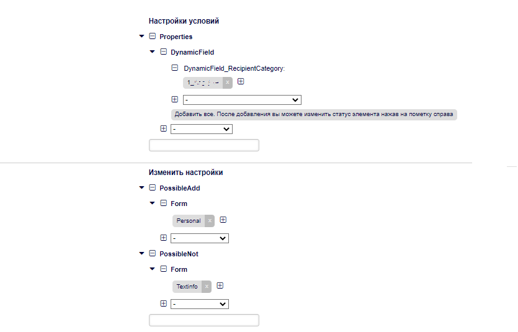The height and width of the screenshot is (332, 518).
Task: Remove the Textinfo tag with x
Action: 206,286
